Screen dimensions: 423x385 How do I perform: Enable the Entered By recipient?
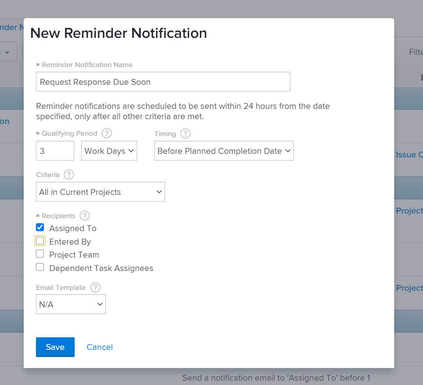(40, 241)
